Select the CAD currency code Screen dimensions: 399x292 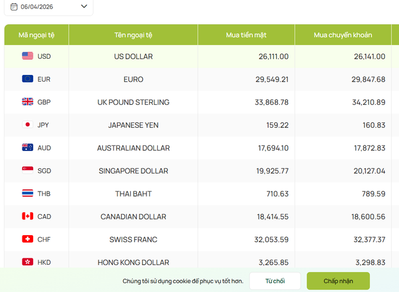[x=44, y=217]
